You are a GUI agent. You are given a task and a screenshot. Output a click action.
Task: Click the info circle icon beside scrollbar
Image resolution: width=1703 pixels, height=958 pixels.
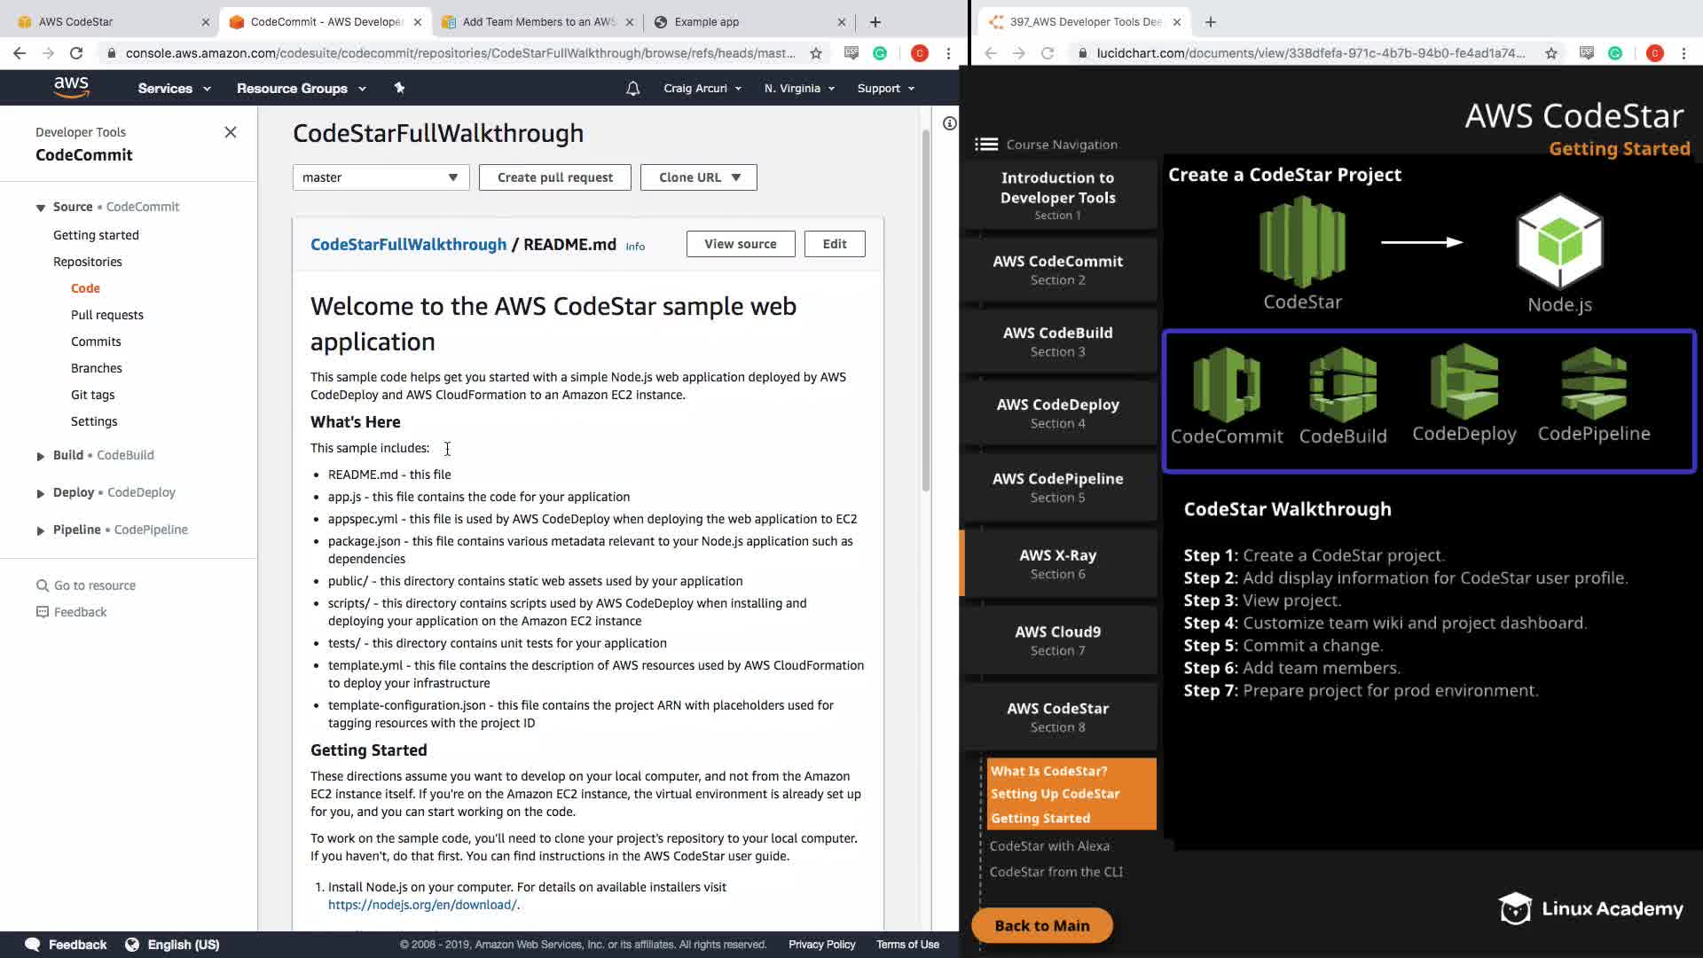pyautogui.click(x=949, y=123)
